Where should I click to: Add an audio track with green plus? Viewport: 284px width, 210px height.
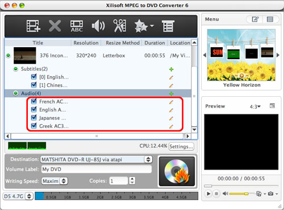pyautogui.click(x=172, y=94)
